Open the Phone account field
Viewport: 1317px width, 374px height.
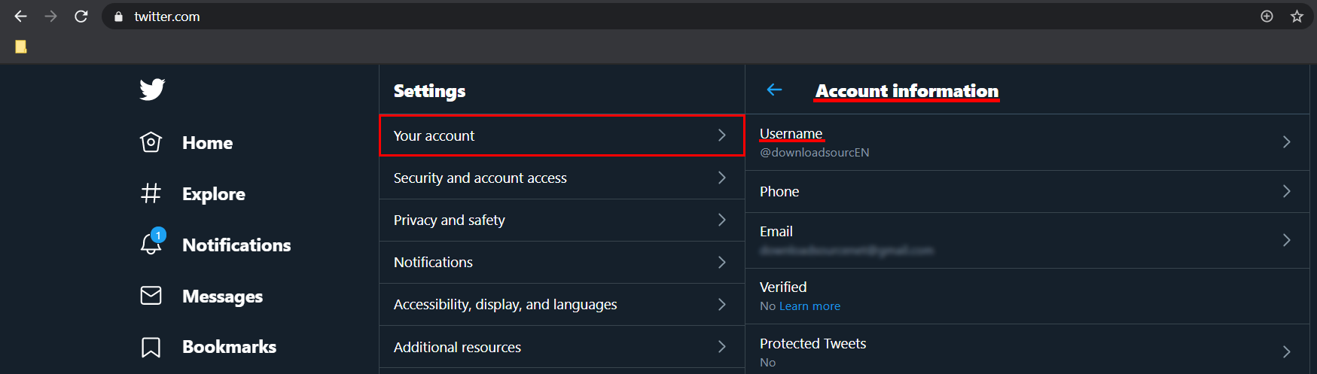(1027, 191)
